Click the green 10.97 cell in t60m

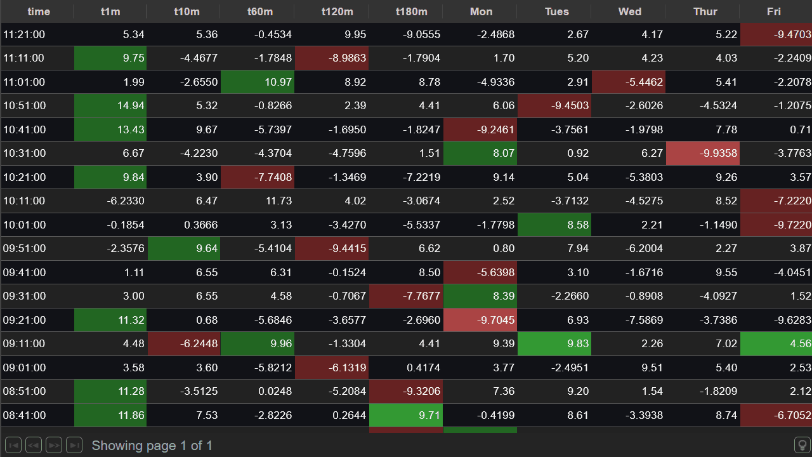[258, 82]
